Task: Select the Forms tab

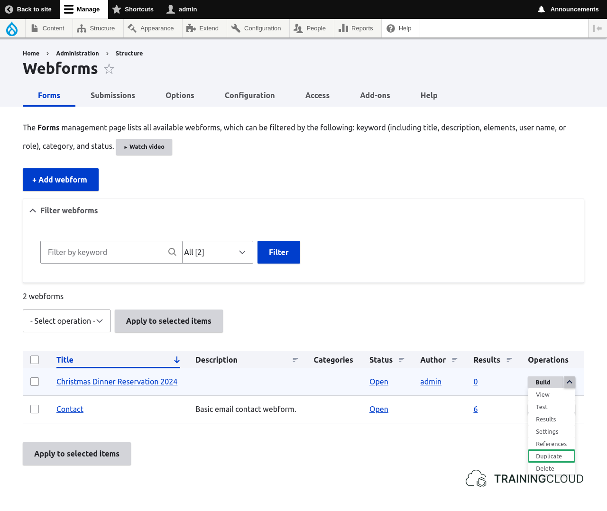Action: coord(49,95)
